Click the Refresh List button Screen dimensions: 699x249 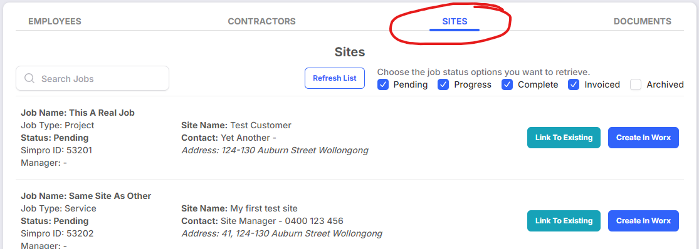(x=335, y=78)
